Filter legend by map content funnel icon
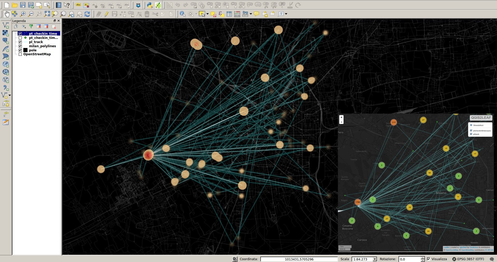 [x=31, y=26]
